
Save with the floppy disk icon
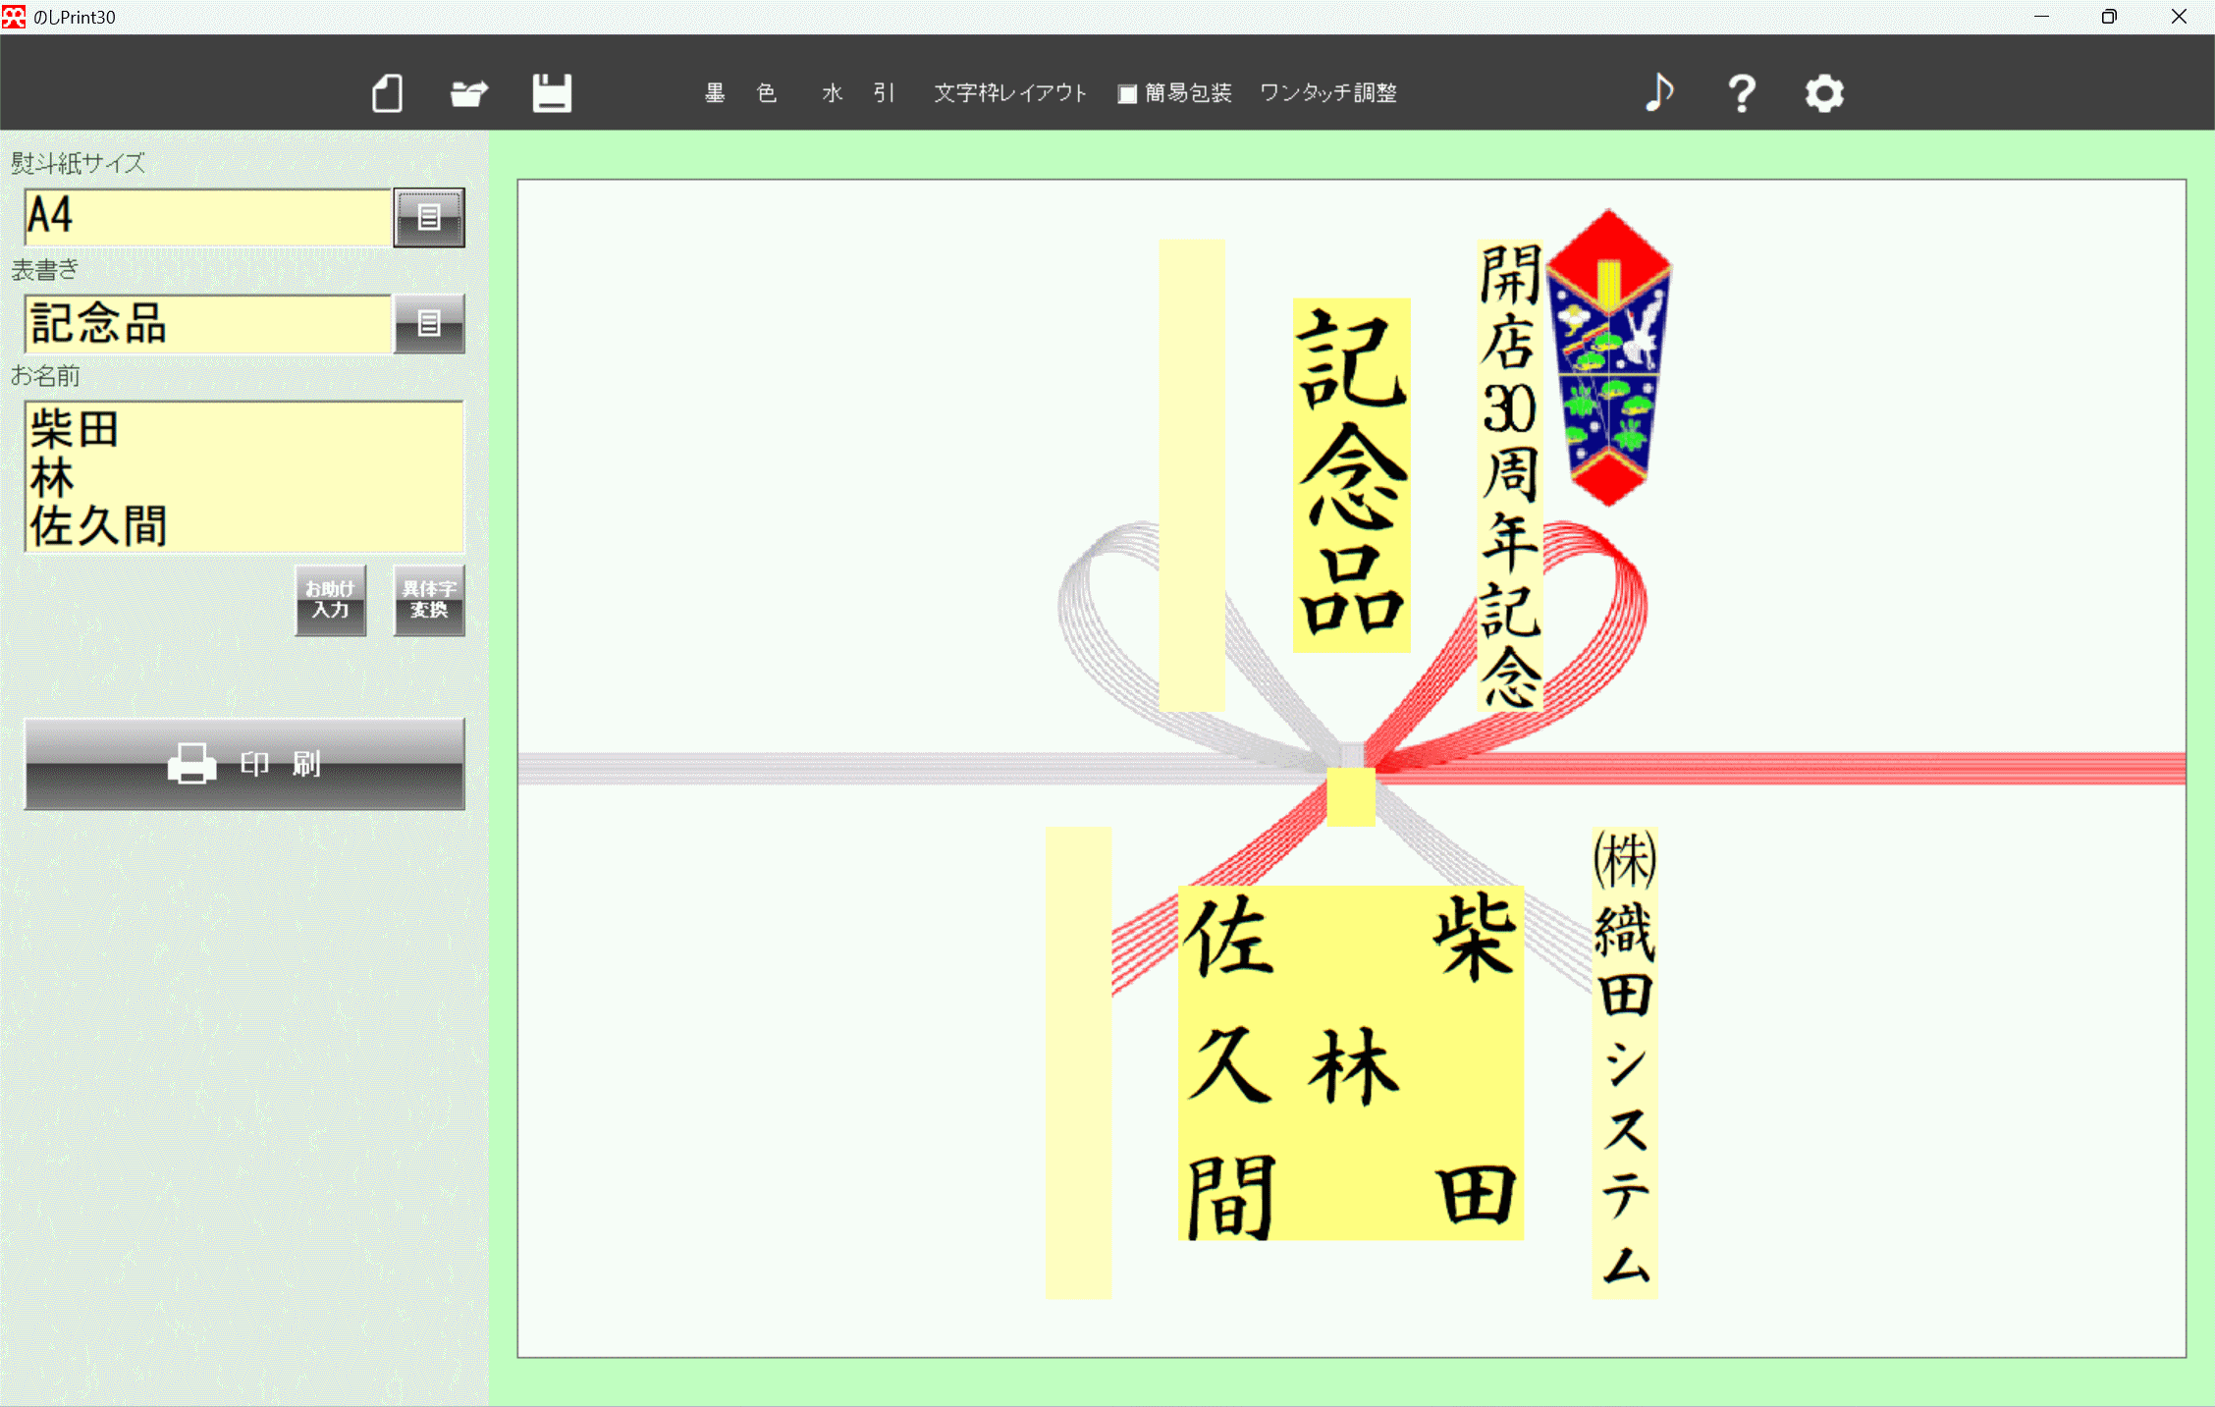pos(552,93)
